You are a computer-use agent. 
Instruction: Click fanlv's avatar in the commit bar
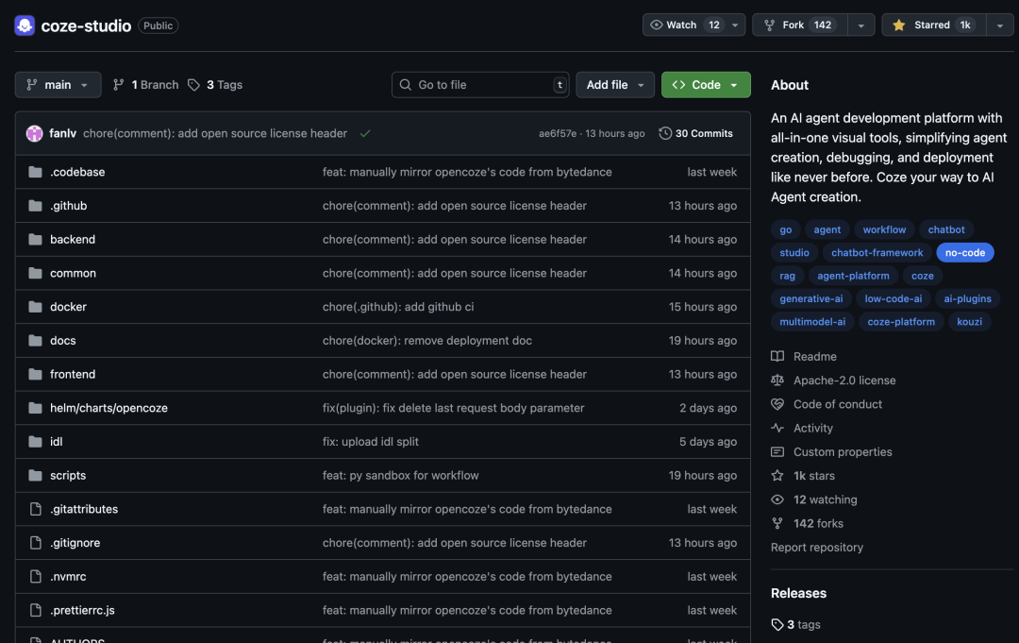[35, 133]
